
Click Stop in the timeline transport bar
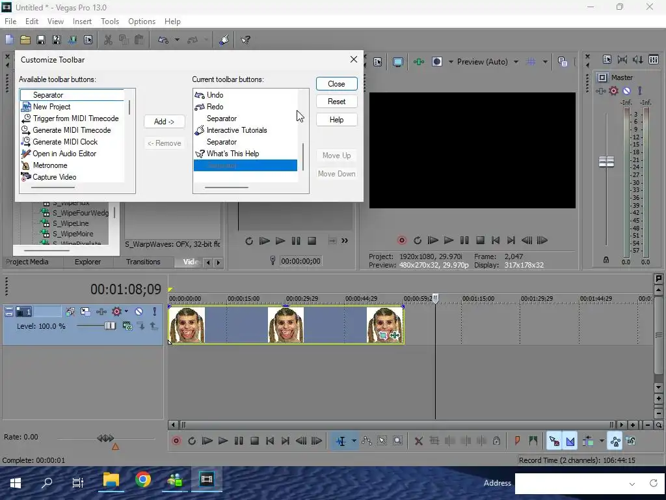click(x=254, y=441)
